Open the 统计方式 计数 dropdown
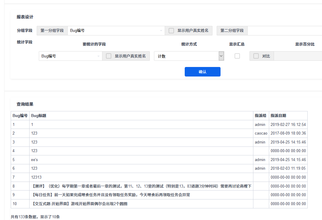322x220 pixels. [189, 56]
